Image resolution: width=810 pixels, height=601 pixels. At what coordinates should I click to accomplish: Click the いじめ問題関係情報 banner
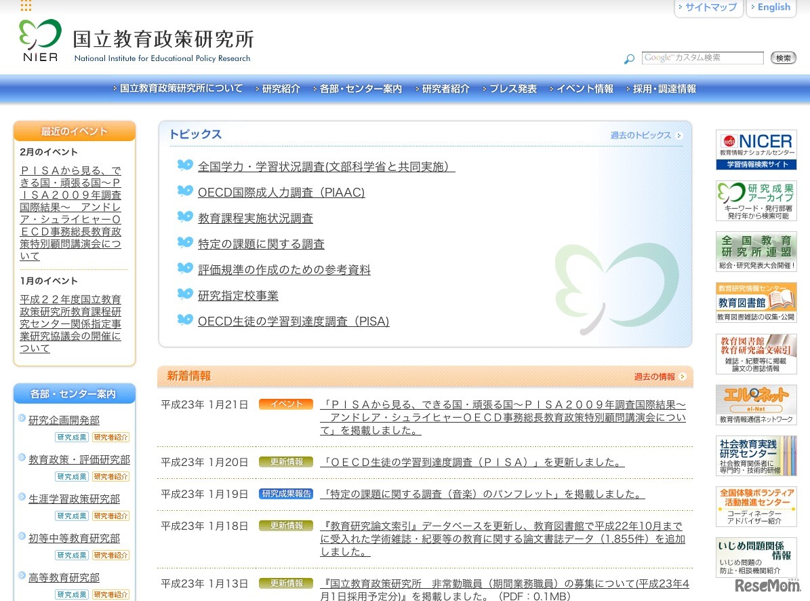755,558
